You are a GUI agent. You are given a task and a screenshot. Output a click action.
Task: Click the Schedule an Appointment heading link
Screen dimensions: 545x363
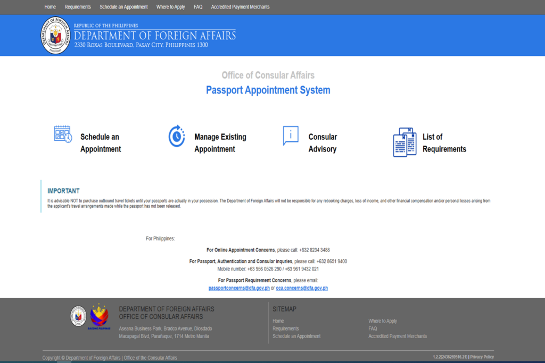pos(101,142)
